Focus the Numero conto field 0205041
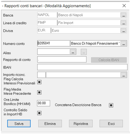This screenshot has height=134, width=130. 54,43
